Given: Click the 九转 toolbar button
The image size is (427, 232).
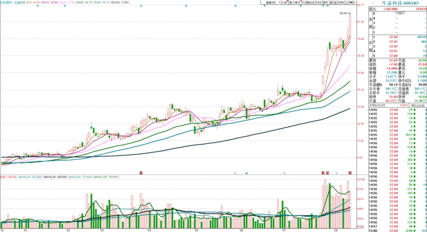Looking at the screenshot, I should (285, 2).
